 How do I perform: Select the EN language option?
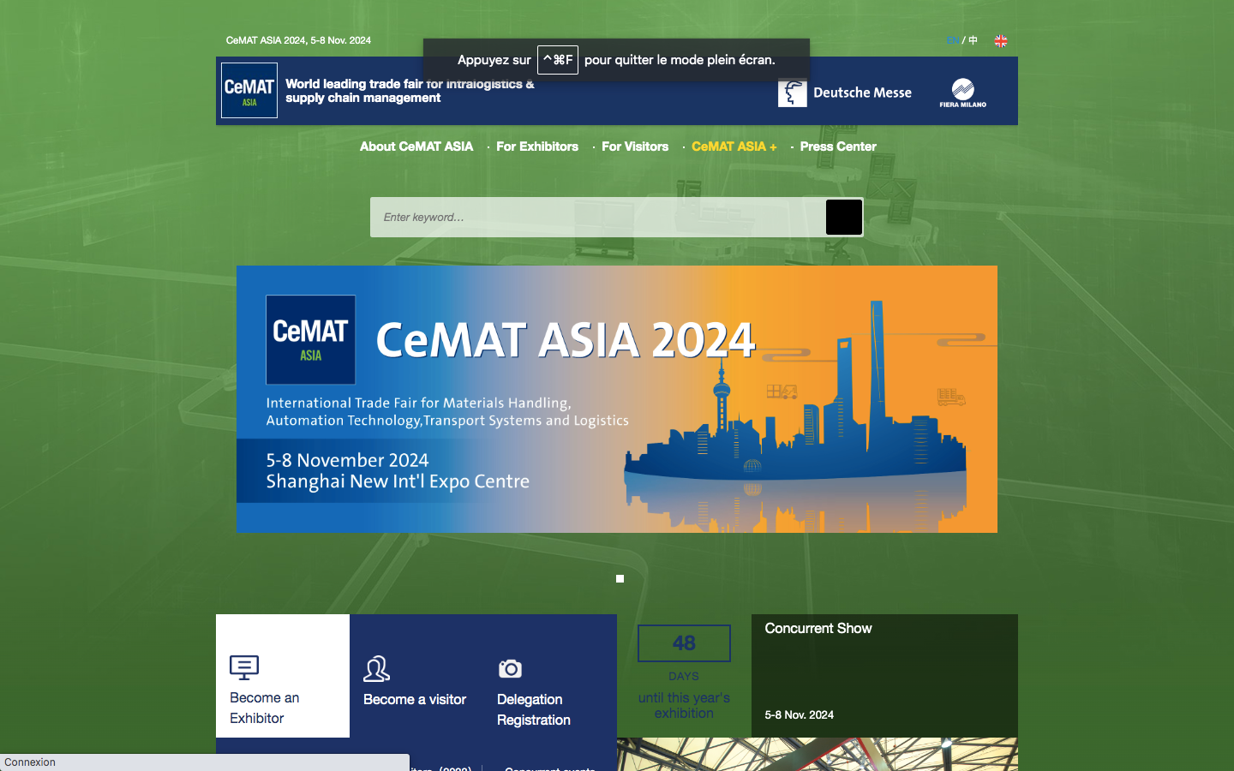click(x=952, y=40)
